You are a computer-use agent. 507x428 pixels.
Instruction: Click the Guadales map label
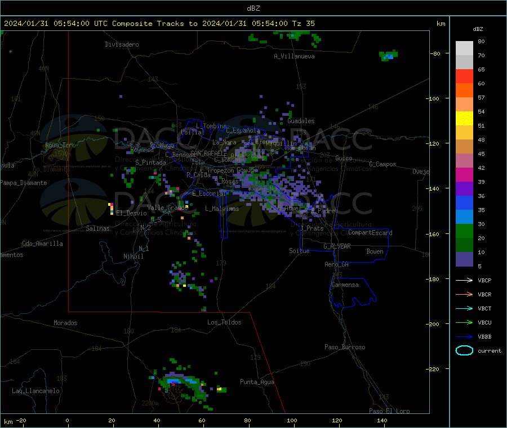[x=301, y=121]
